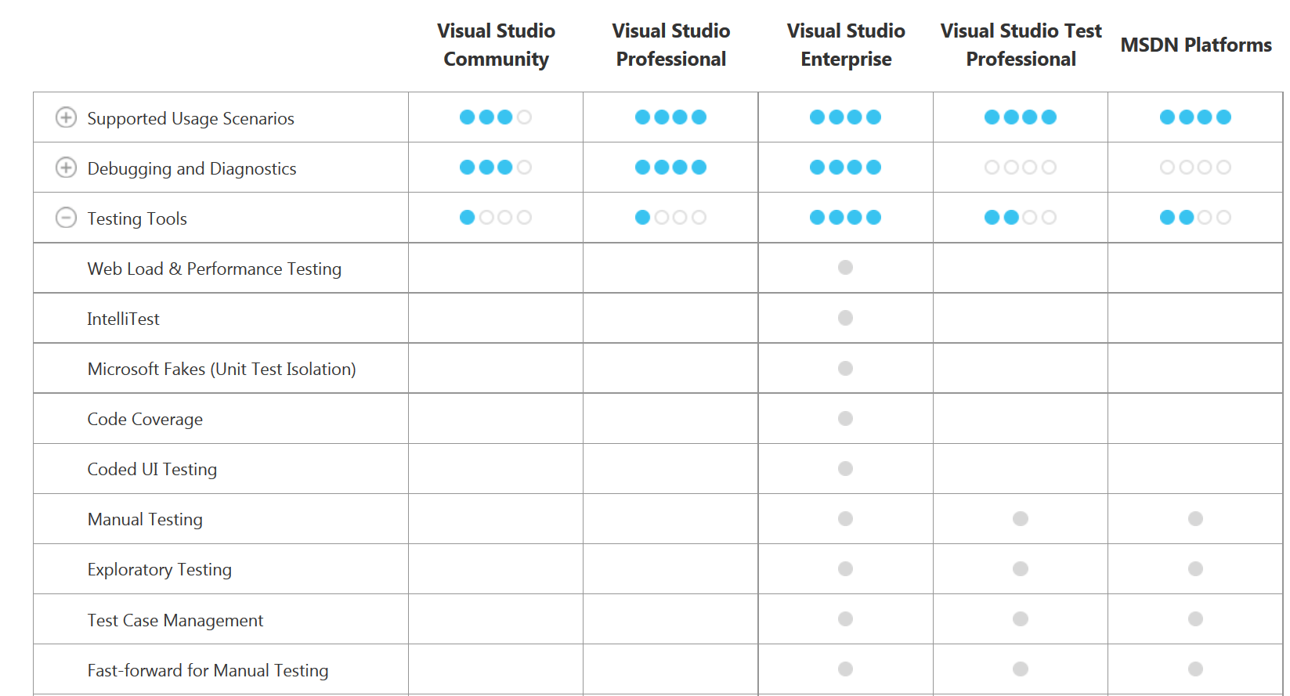The image size is (1290, 696).
Task: Click Enterprise rating dots for Supported Usage Scenarios
Action: point(846,117)
